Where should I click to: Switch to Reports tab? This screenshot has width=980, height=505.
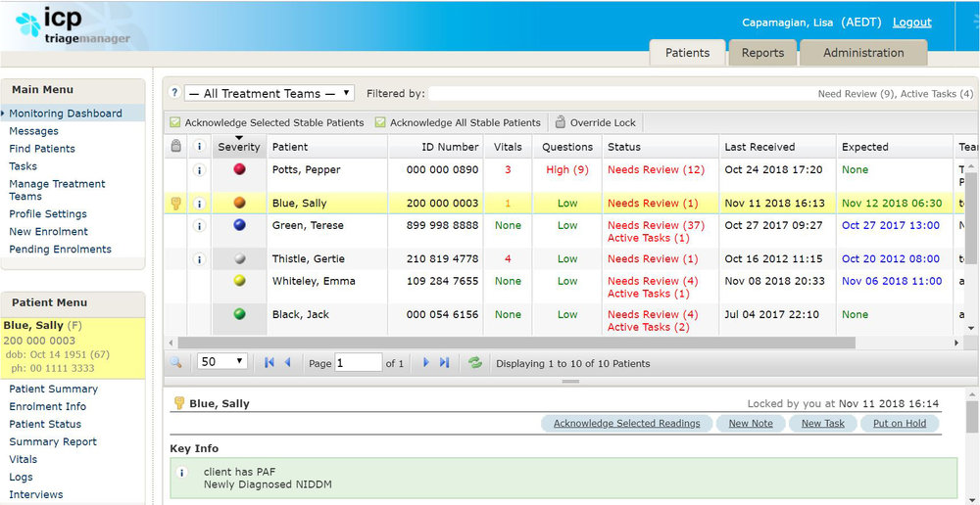pyautogui.click(x=762, y=53)
